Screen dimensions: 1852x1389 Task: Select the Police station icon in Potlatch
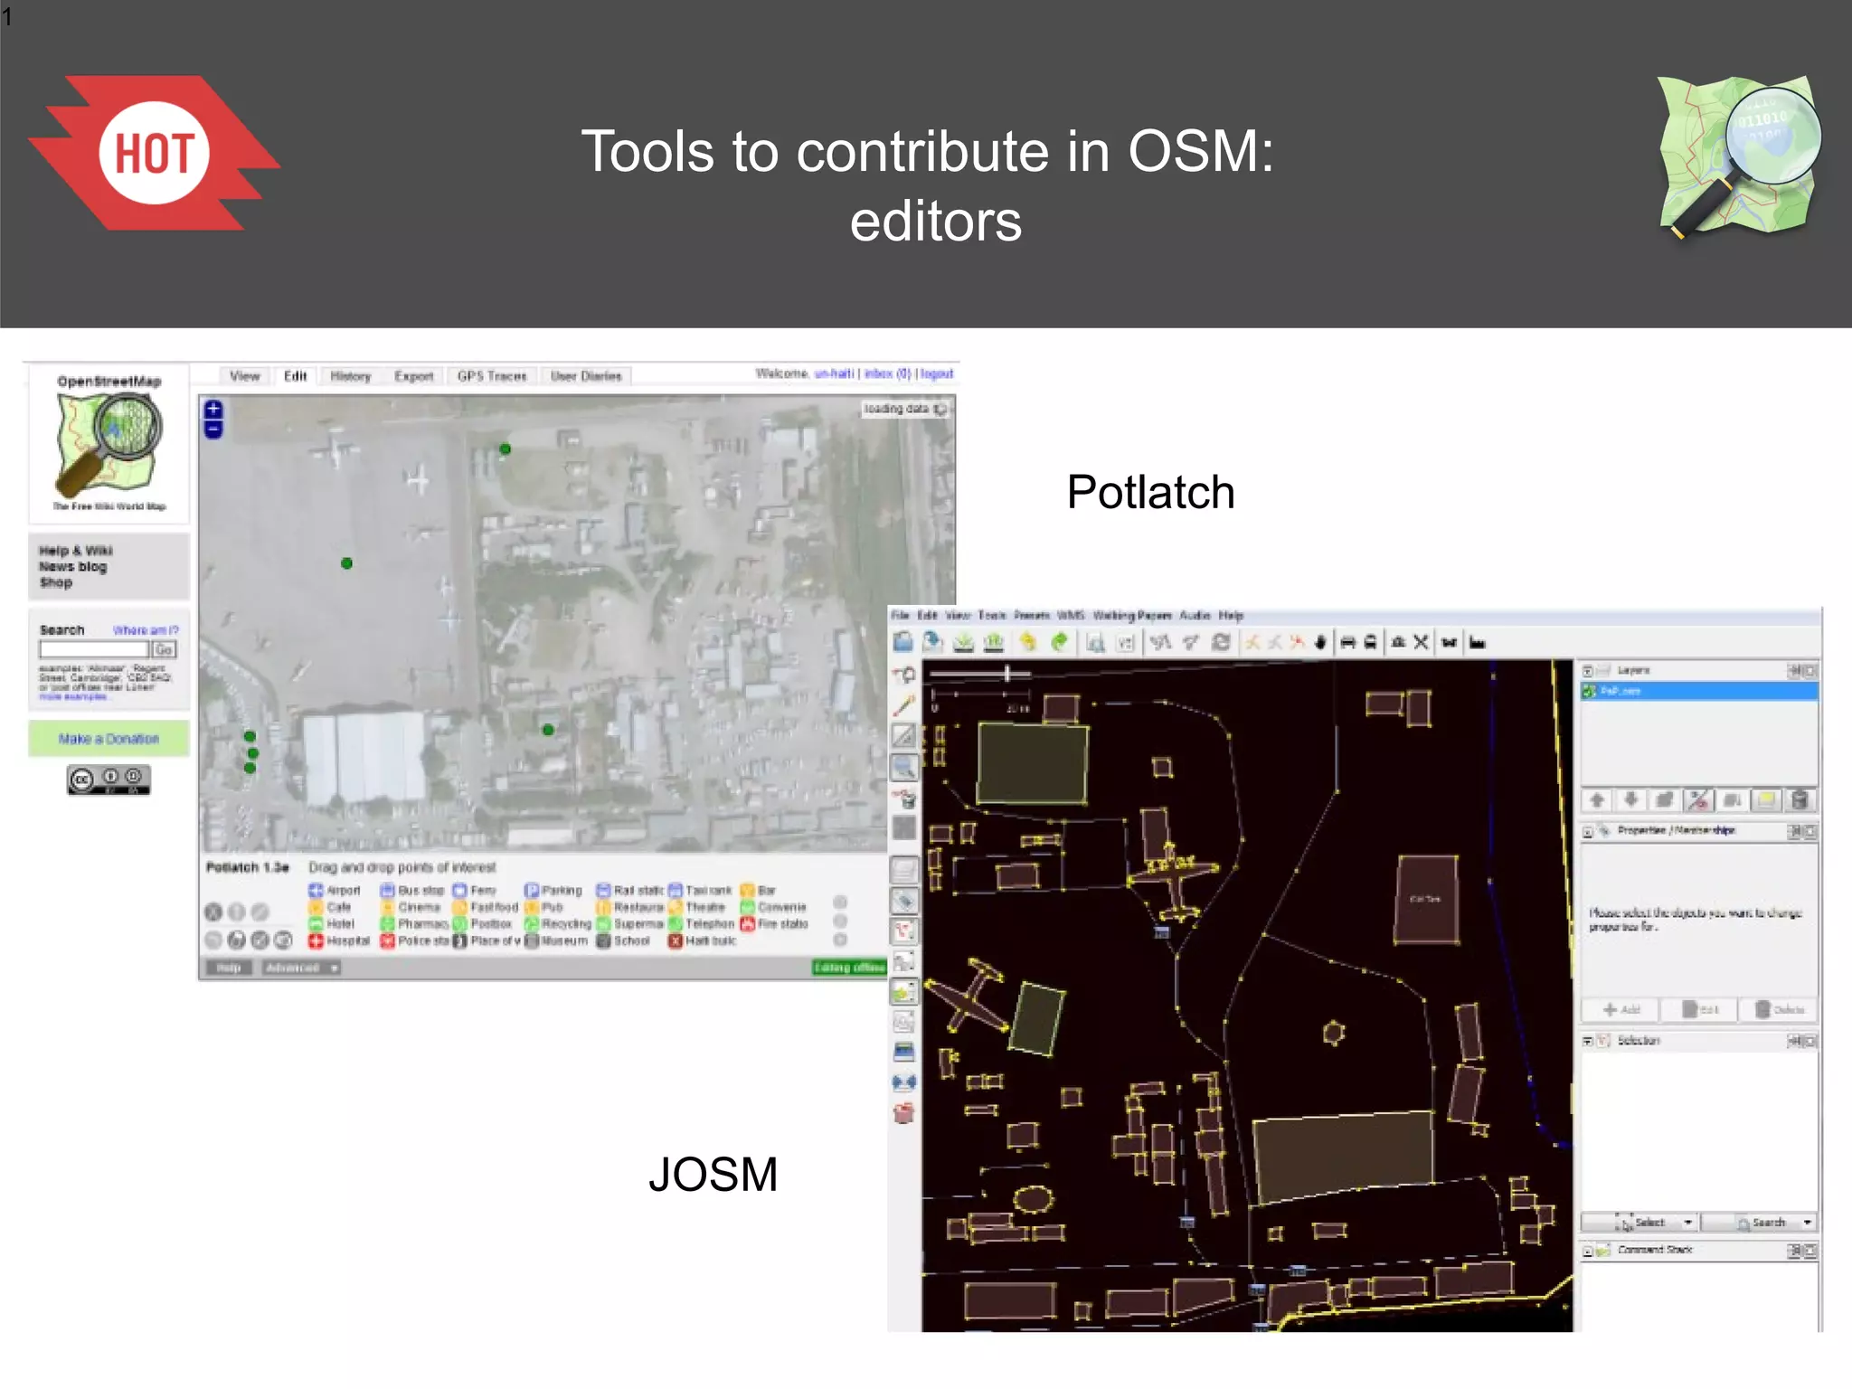387,941
